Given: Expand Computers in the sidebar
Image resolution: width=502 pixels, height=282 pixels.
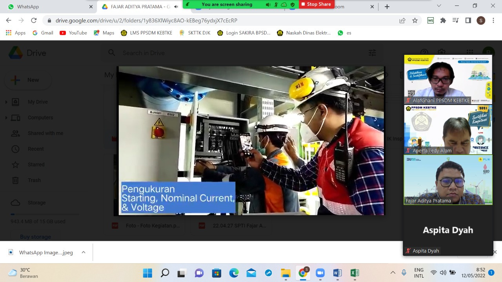Looking at the screenshot, I should pos(6,117).
